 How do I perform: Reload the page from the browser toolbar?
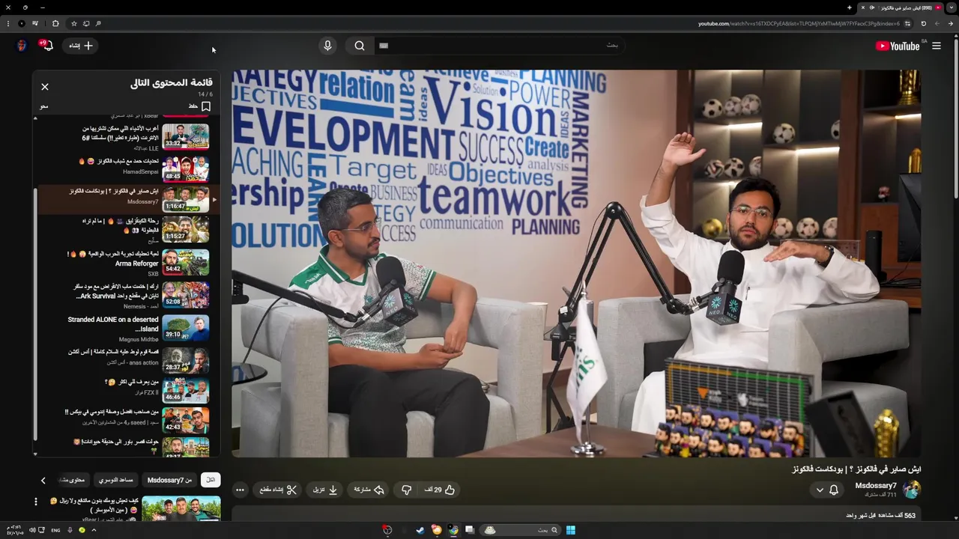[x=923, y=23]
